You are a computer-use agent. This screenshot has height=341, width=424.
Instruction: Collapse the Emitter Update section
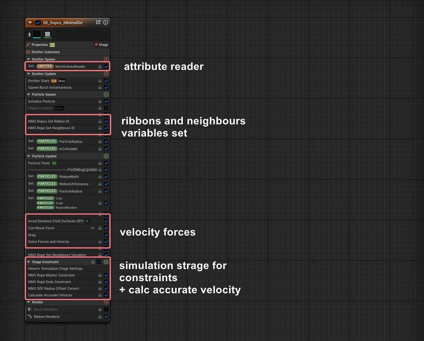point(29,74)
